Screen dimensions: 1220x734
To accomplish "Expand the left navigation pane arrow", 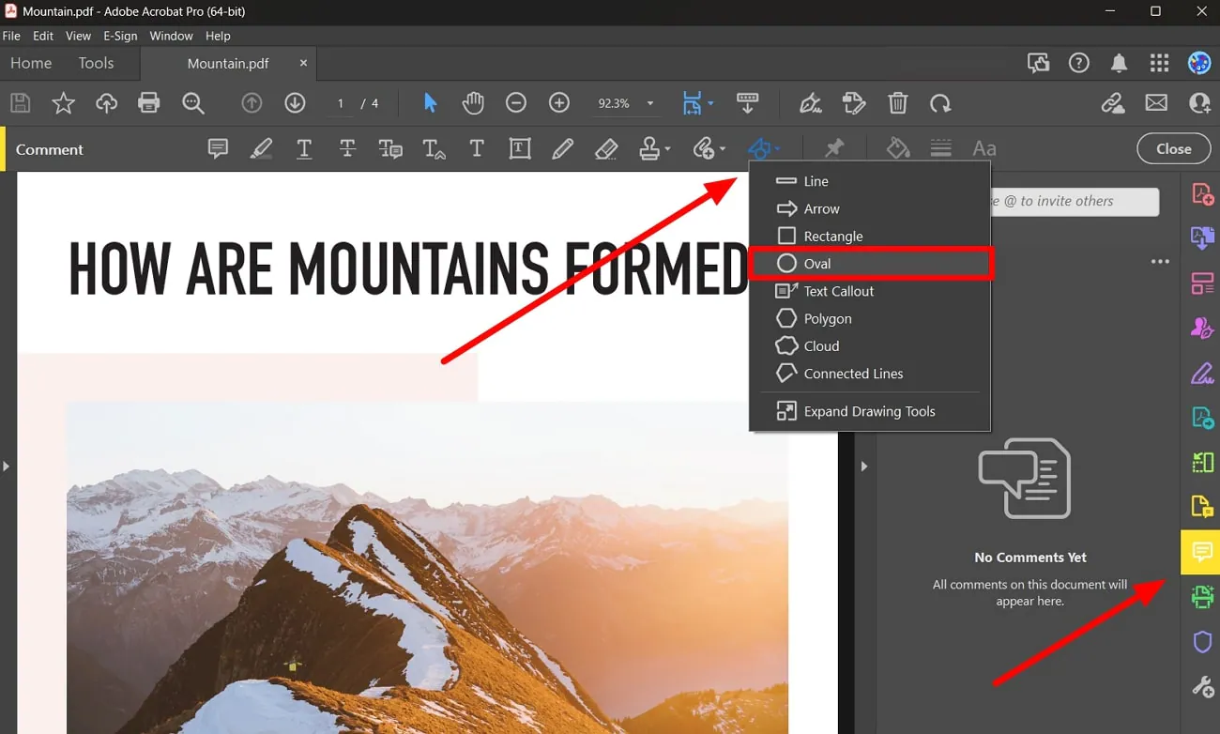I will 6,466.
